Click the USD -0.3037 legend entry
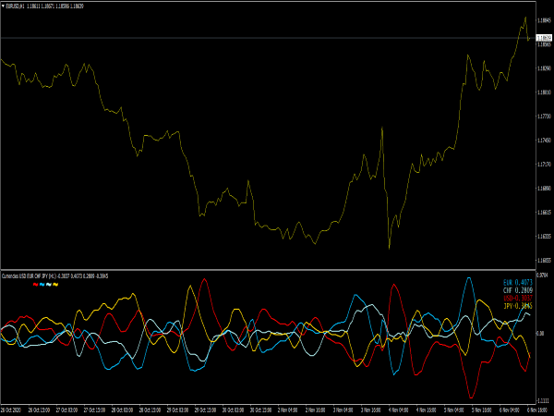554x416 pixels. (x=518, y=299)
